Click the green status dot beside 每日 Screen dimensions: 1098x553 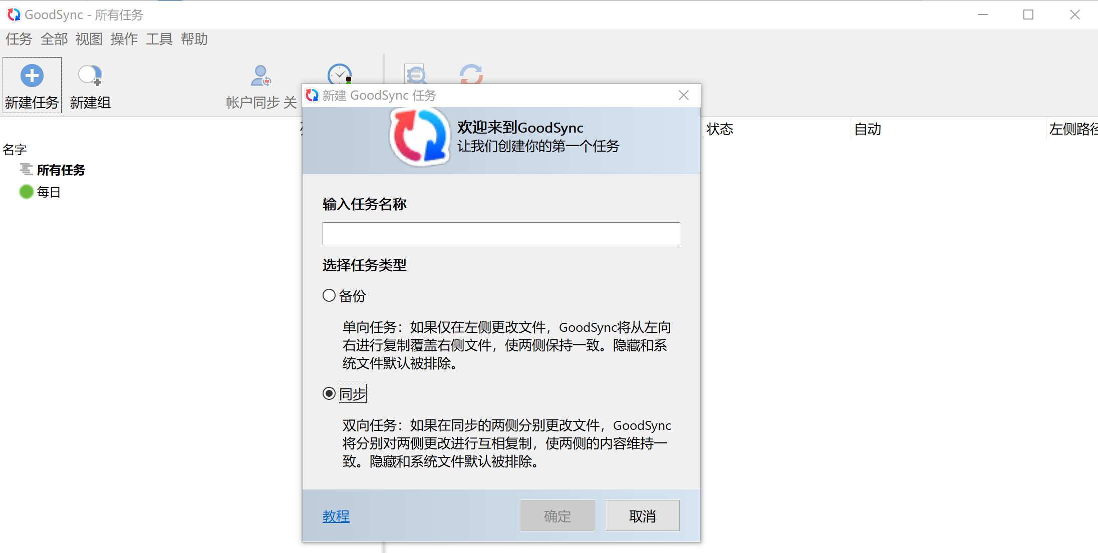click(x=26, y=192)
